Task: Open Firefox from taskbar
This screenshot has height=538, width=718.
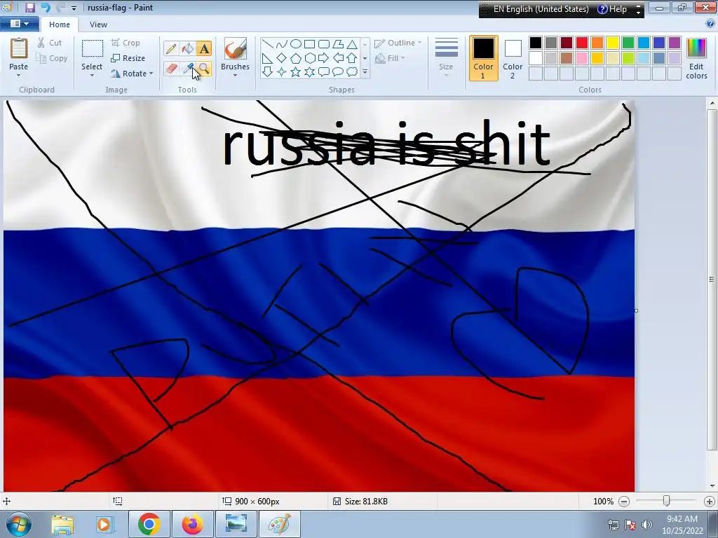Action: (192, 524)
